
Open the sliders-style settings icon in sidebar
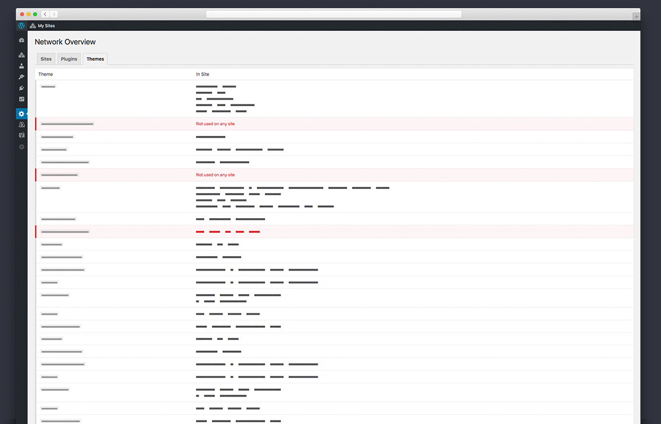(x=22, y=99)
